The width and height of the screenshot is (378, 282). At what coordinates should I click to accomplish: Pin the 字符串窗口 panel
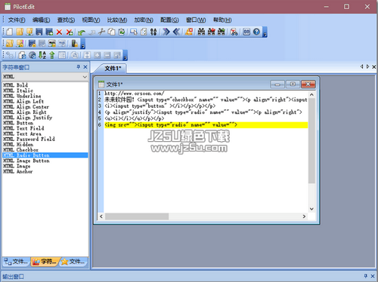pos(78,67)
